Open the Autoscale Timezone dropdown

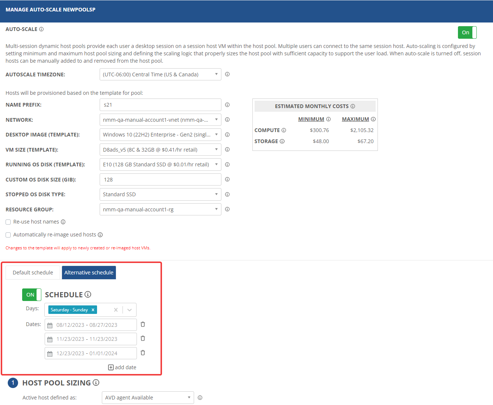pos(160,75)
